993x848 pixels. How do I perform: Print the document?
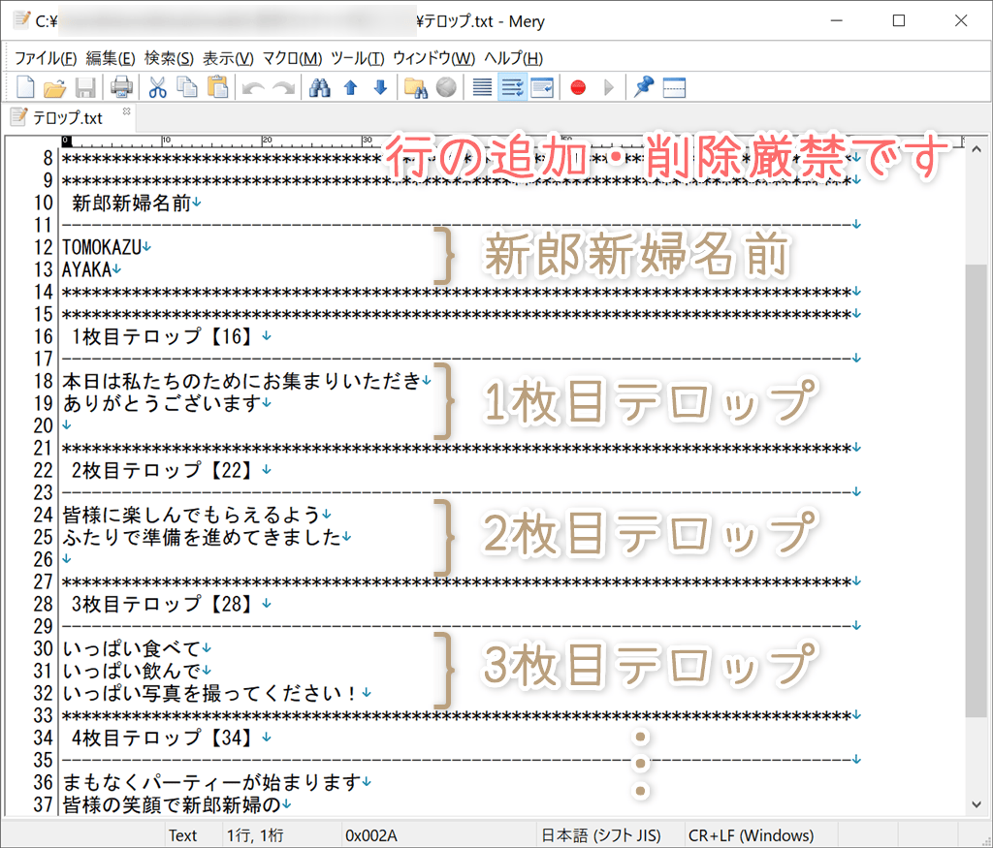click(x=120, y=86)
